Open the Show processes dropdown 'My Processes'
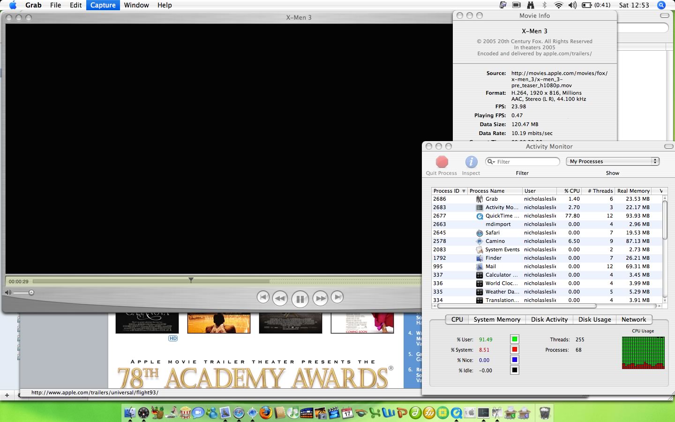The height and width of the screenshot is (422, 675). (613, 161)
